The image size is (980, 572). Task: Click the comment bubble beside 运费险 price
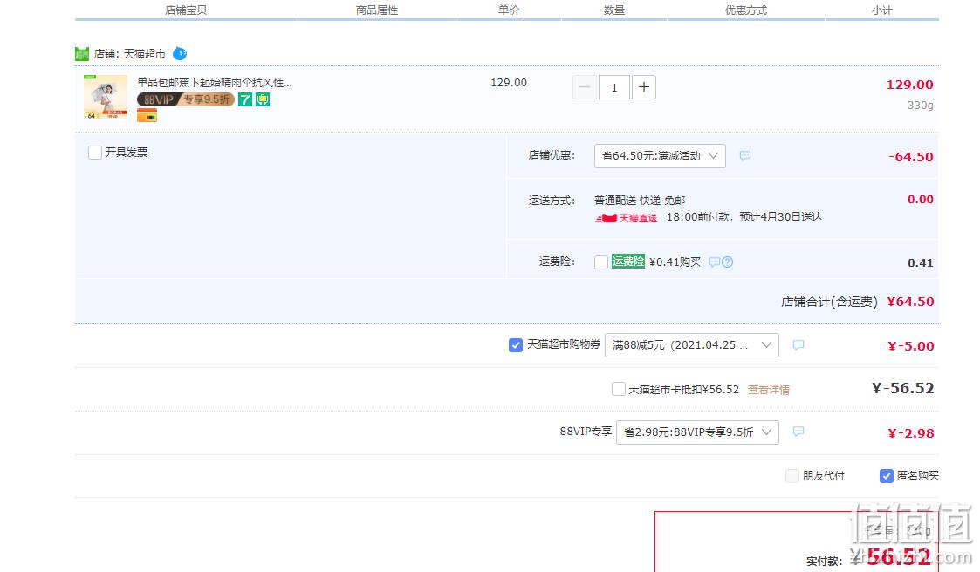[715, 262]
